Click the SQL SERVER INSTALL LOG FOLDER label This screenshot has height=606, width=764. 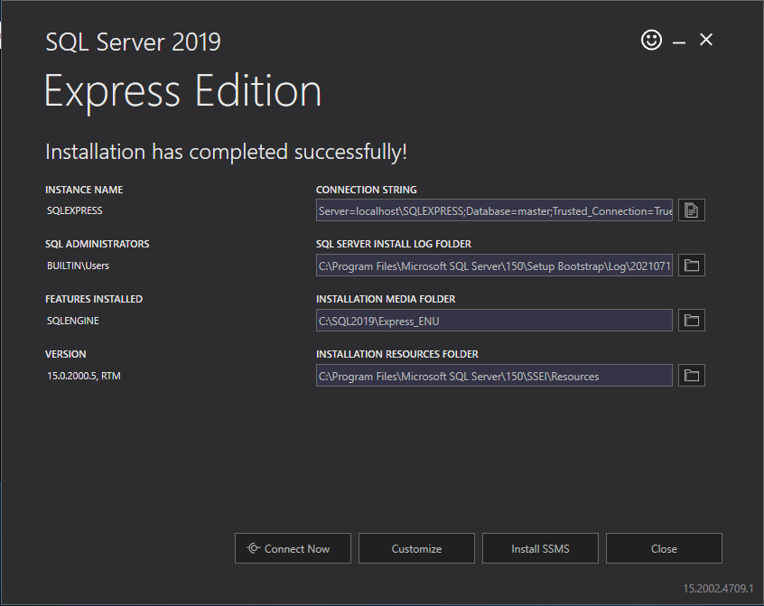pyautogui.click(x=393, y=244)
